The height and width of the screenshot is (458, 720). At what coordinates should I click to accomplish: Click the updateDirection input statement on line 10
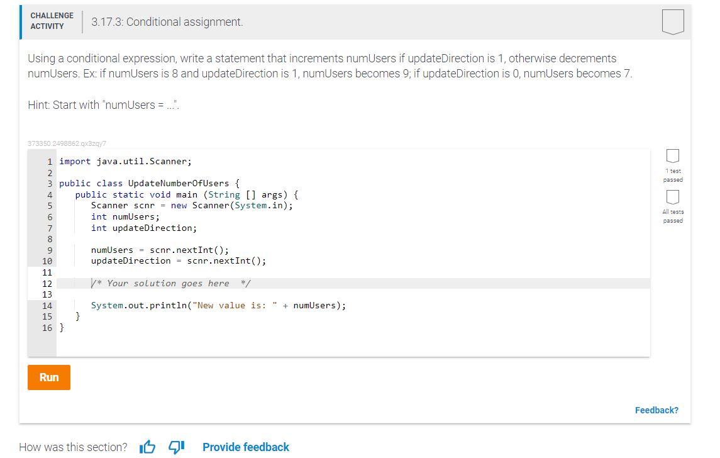tap(179, 260)
